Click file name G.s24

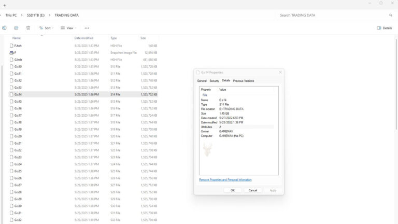point(18,164)
